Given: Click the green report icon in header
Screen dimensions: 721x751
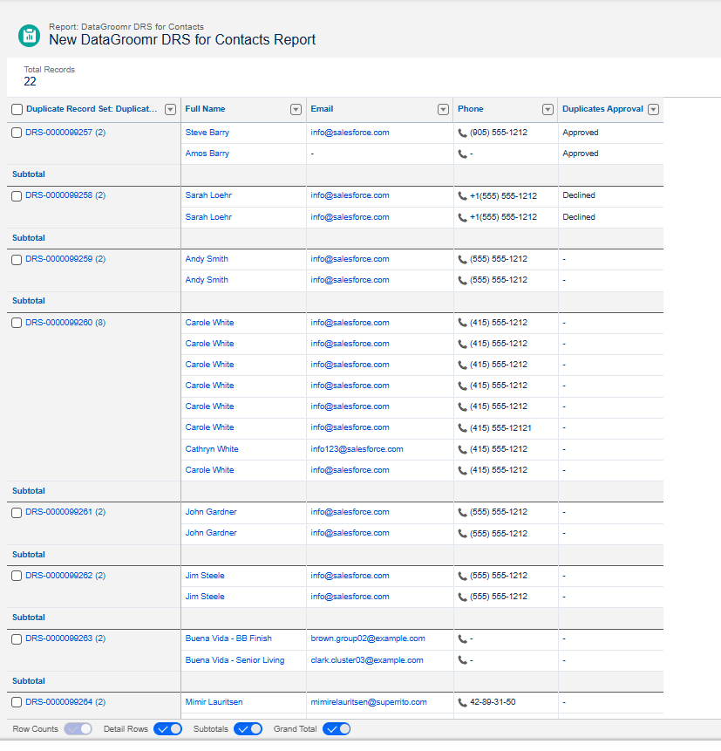Looking at the screenshot, I should (x=29, y=36).
